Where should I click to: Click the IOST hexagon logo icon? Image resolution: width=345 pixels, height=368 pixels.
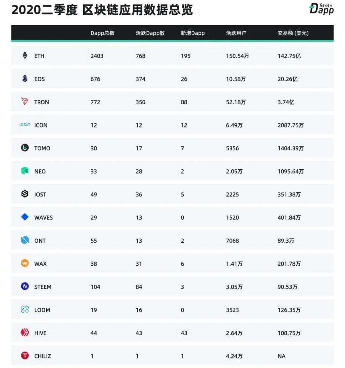[x=25, y=194]
